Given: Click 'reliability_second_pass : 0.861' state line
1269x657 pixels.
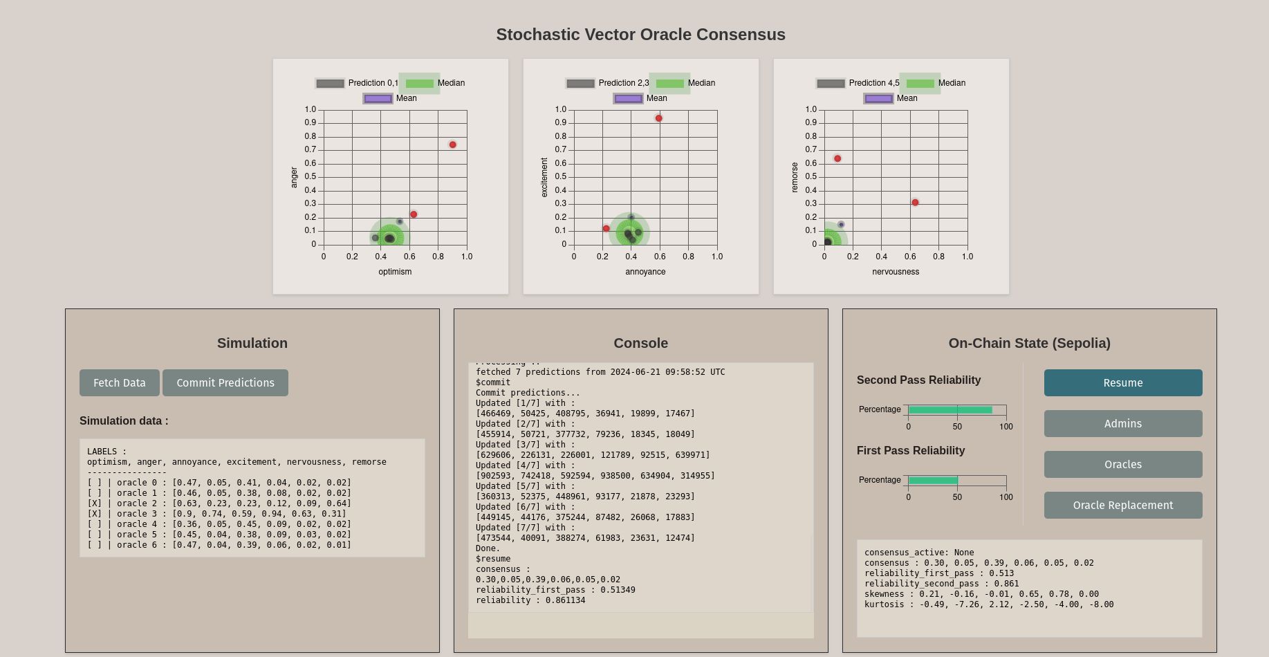Looking at the screenshot, I should (942, 584).
